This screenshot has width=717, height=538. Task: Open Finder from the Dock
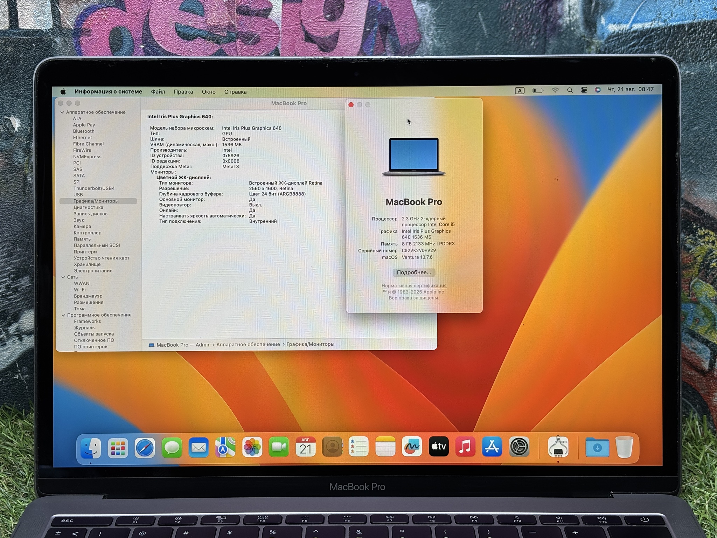91,448
